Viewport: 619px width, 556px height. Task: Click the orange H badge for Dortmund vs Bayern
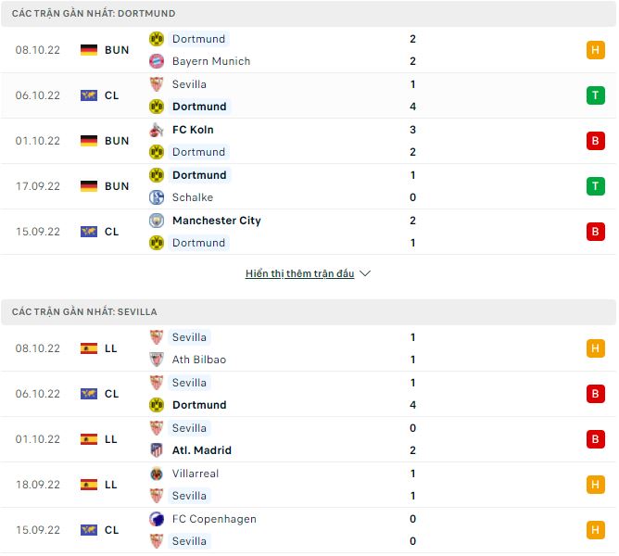[595, 50]
